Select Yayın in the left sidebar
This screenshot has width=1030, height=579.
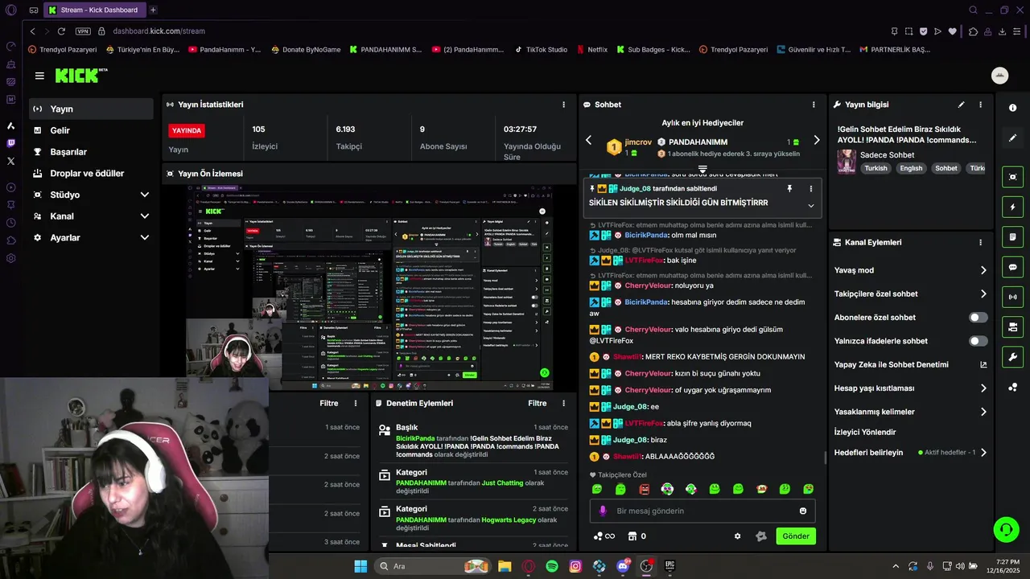pyautogui.click(x=91, y=109)
